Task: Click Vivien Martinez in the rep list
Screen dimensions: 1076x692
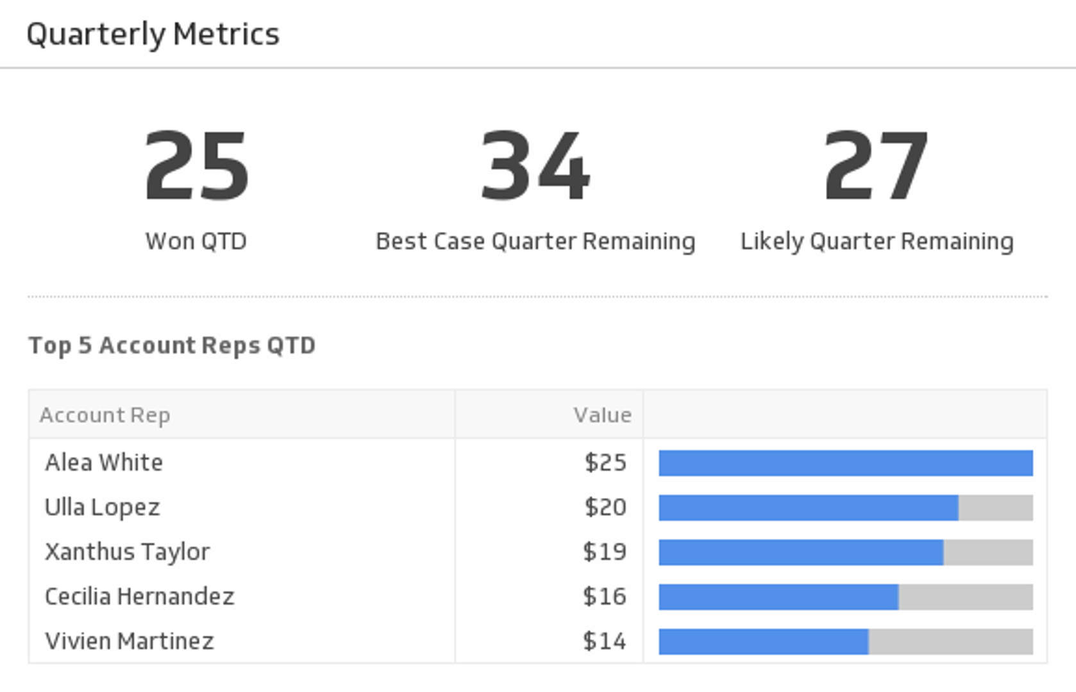Action: point(129,641)
